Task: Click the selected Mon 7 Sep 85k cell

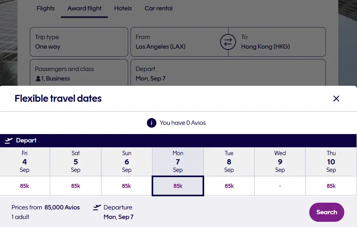Action: 178,186
